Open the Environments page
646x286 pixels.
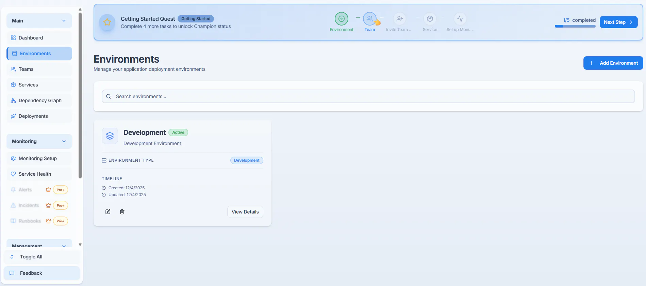coord(39,53)
